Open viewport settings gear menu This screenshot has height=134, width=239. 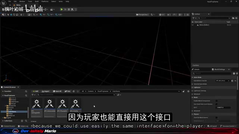click(180, 15)
